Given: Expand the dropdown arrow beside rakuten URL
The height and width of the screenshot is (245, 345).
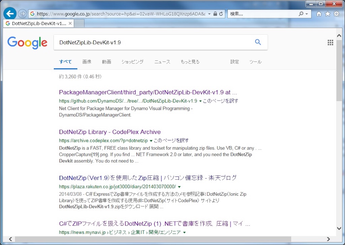Looking at the screenshot, I should click(x=179, y=187).
